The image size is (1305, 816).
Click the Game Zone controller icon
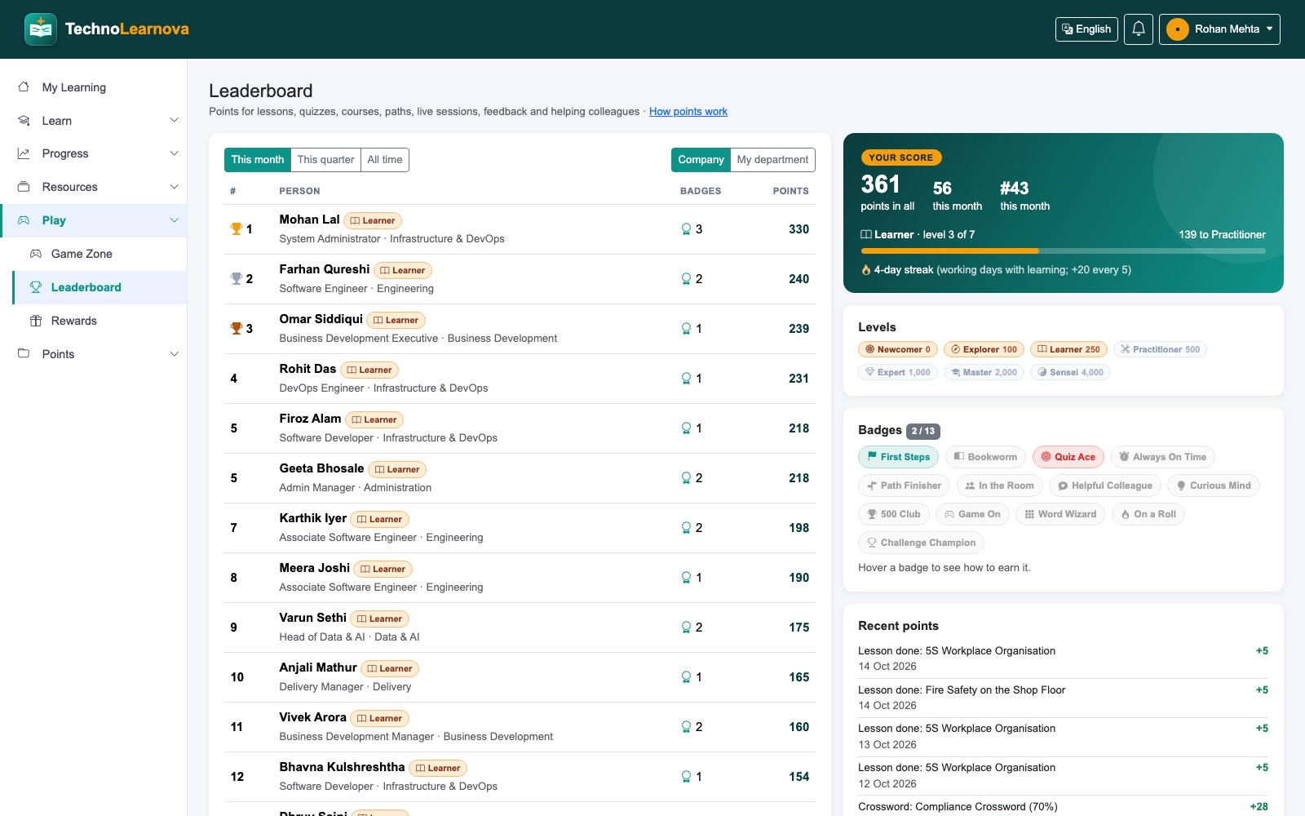36,254
